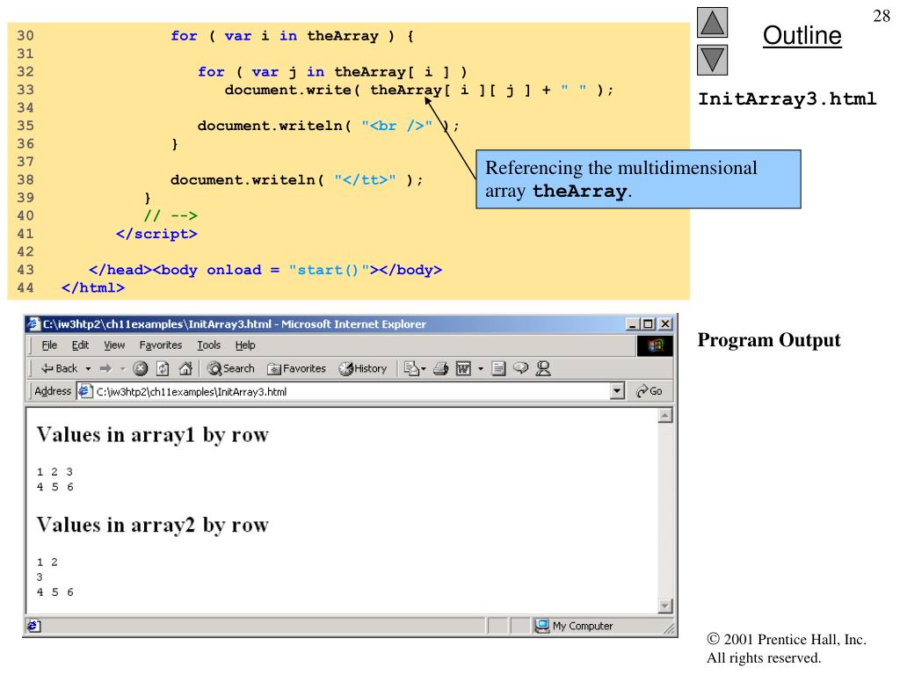Maximize the Internet Explorer window

tap(648, 324)
